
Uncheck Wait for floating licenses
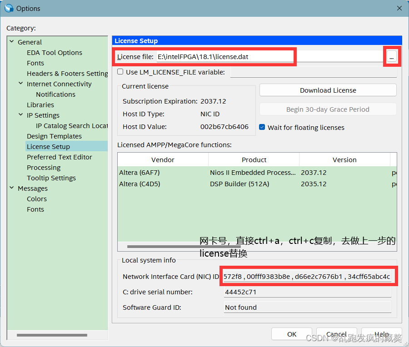coord(262,127)
